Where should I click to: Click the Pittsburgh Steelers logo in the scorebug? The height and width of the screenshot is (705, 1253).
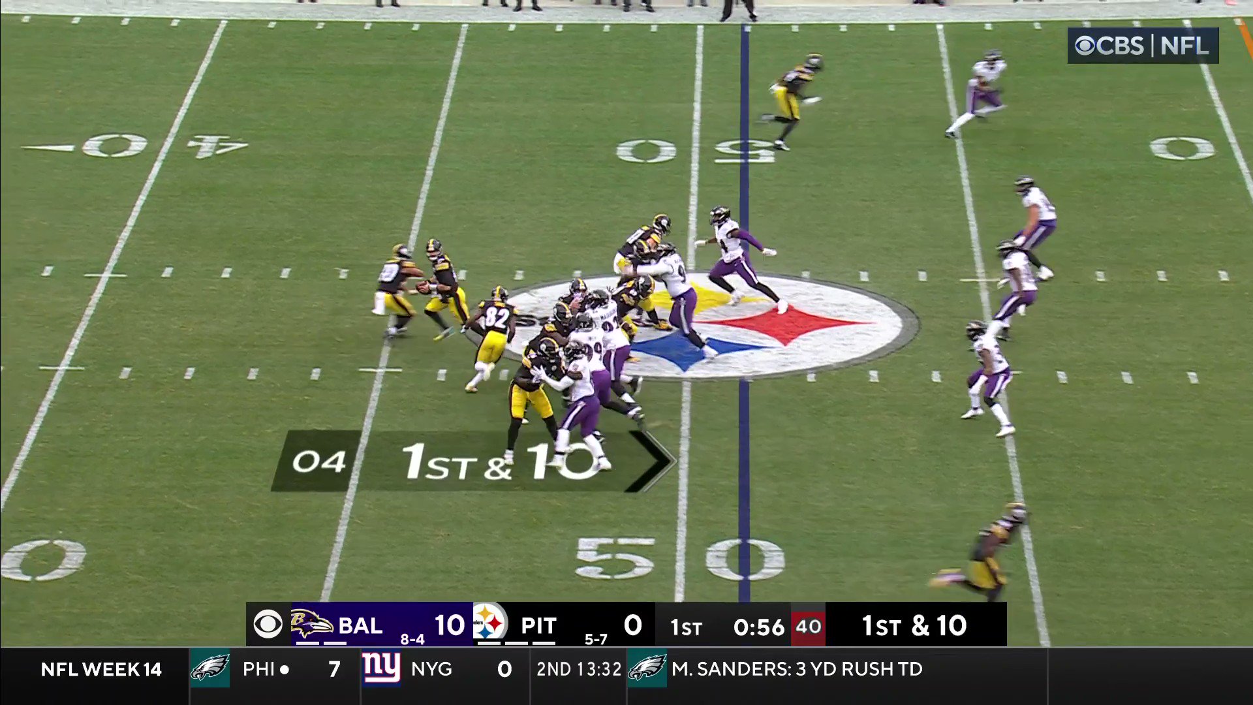[x=489, y=622]
